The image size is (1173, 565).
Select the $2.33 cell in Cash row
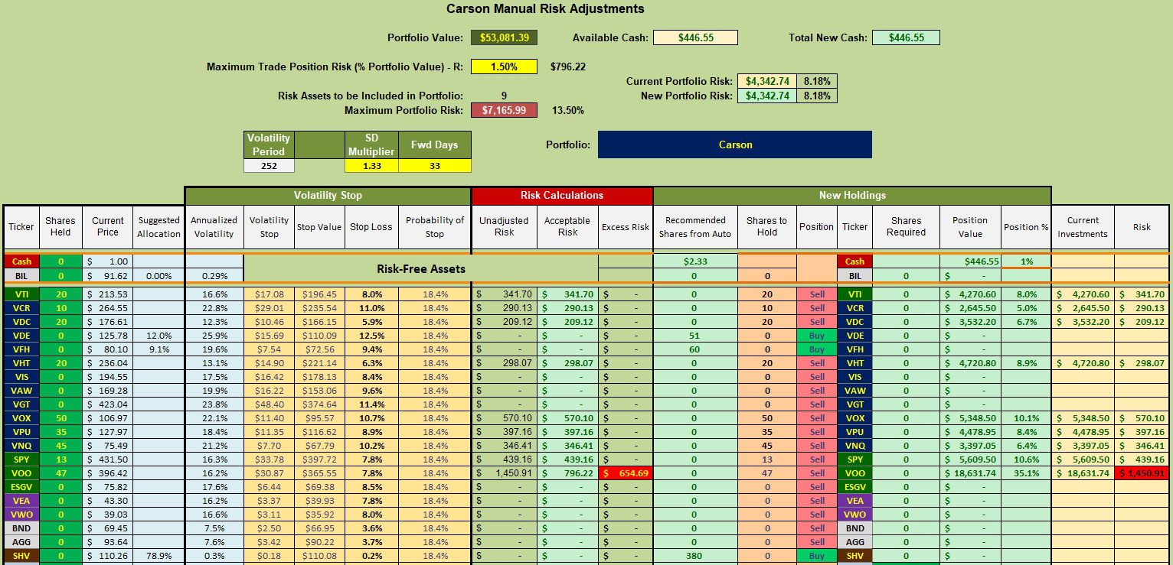pos(695,261)
